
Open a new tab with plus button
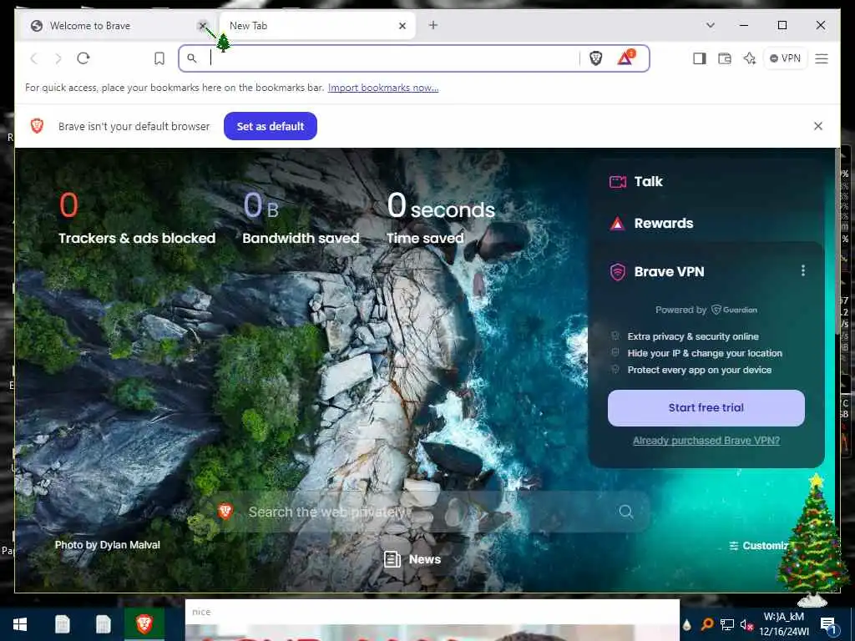point(433,25)
